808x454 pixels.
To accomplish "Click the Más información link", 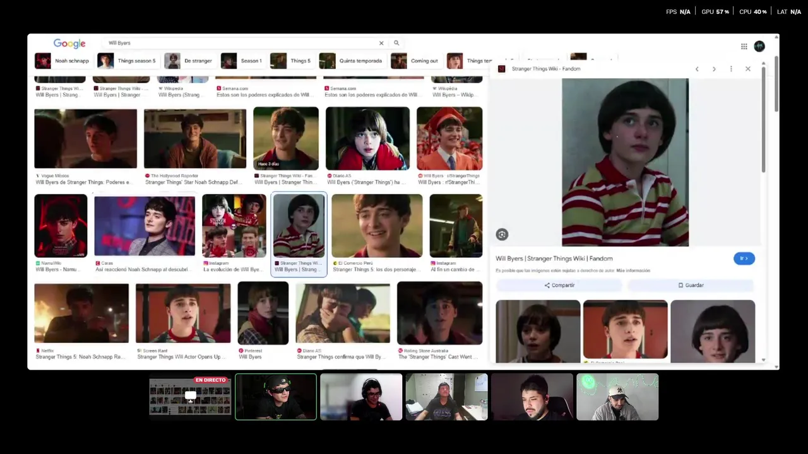I will (633, 271).
